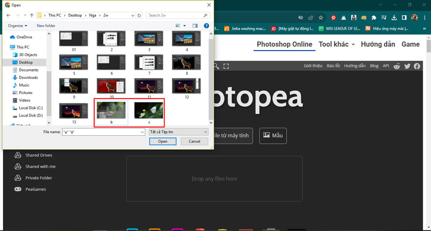Screen dimensions: 431x231
Task: Click the Reddit icon in Photopea header
Action: coord(397,66)
